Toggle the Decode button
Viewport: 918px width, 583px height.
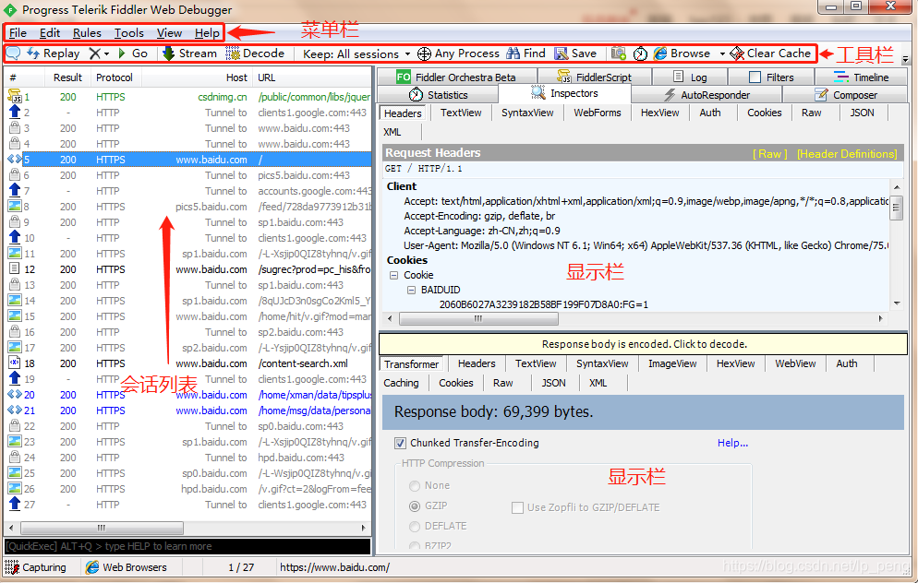tap(255, 54)
